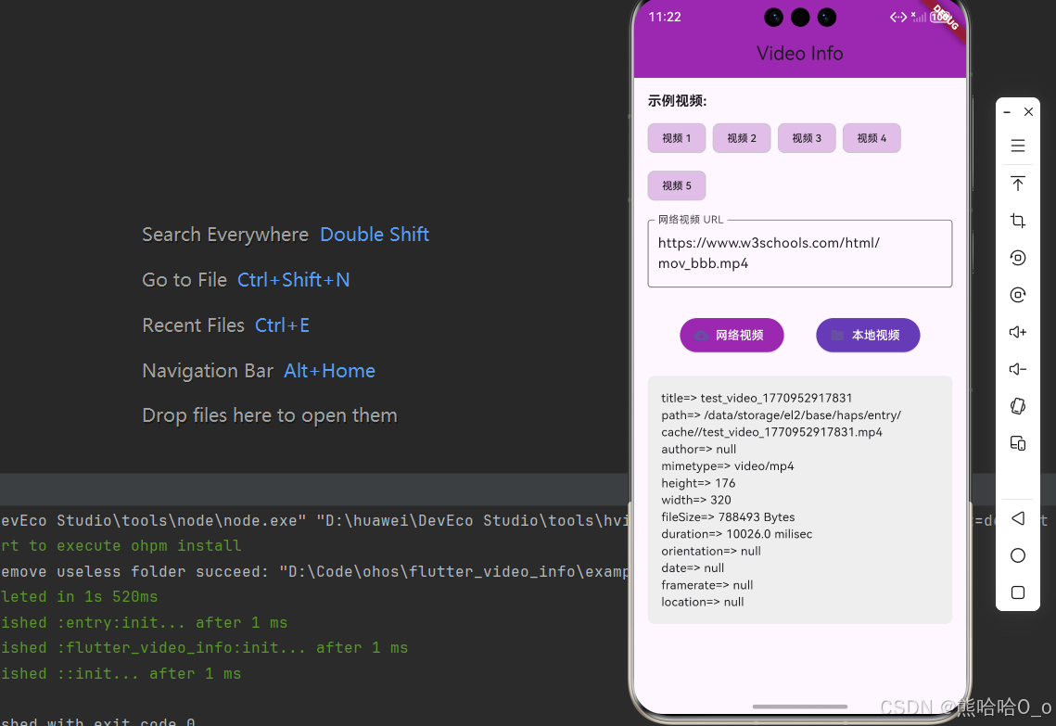
Task: Click the orientation=> null line
Action: click(x=710, y=551)
